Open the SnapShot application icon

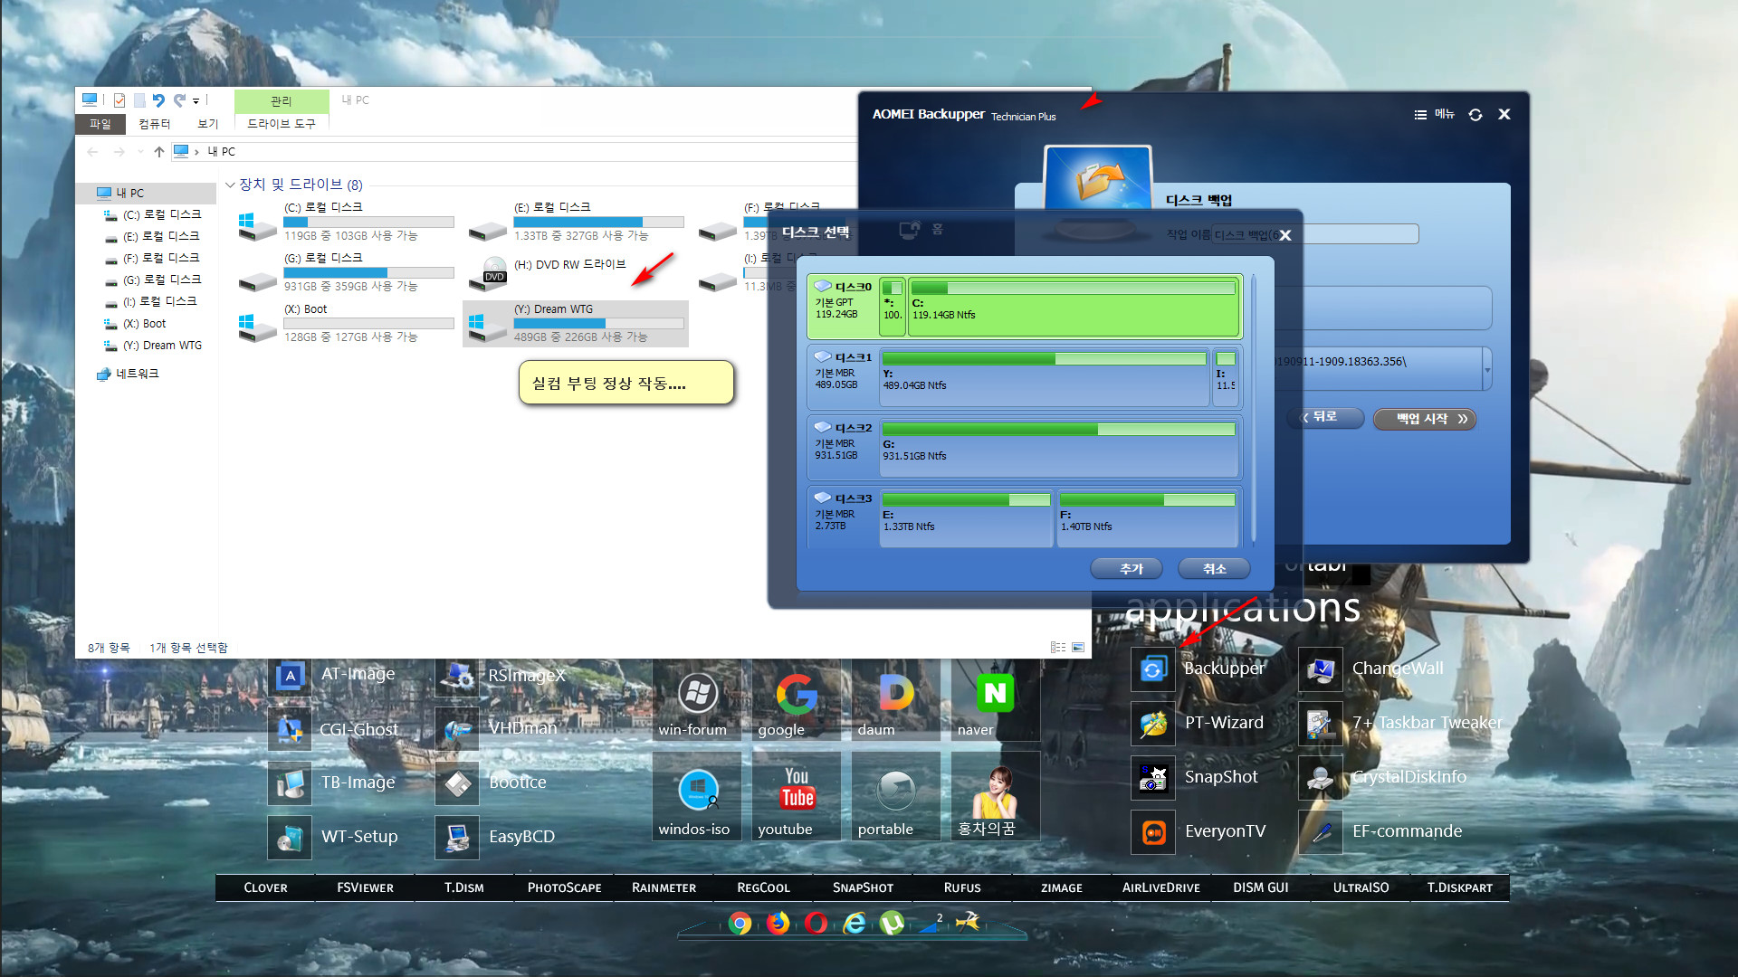1152,778
